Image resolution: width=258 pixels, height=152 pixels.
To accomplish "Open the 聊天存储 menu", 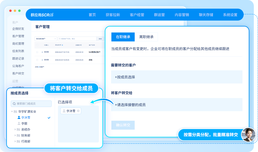I will point(206,15).
